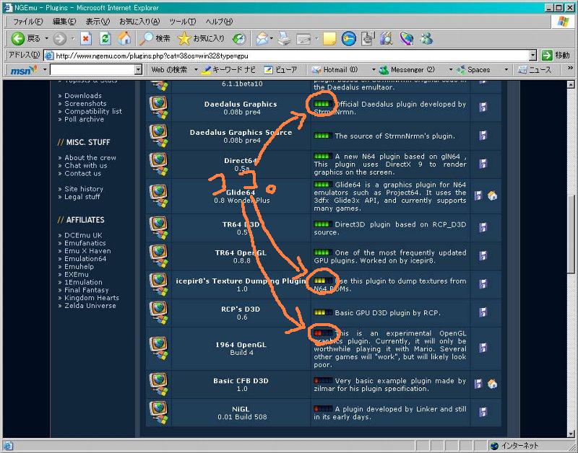The image size is (578, 453).
Task: Open the Compatibility list link
Action: 93,111
